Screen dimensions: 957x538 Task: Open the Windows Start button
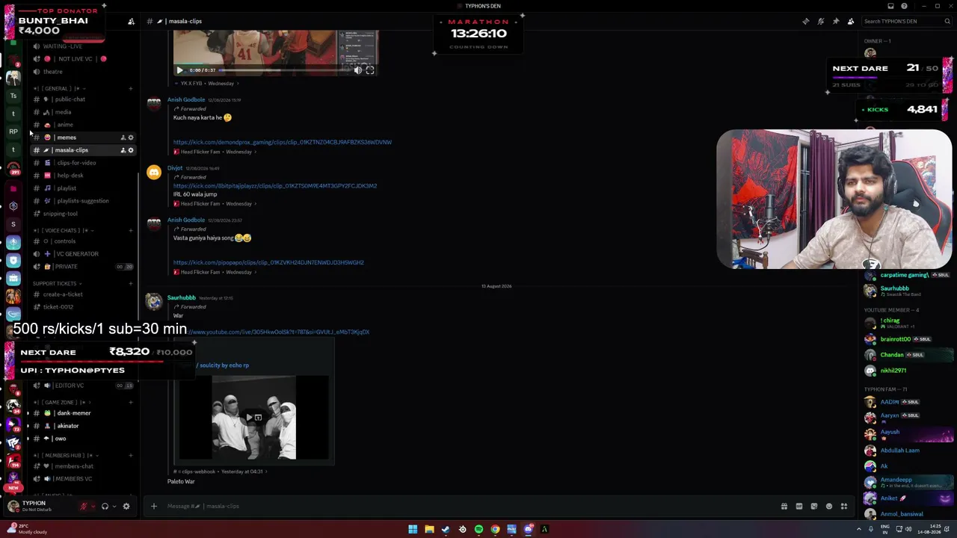click(413, 529)
